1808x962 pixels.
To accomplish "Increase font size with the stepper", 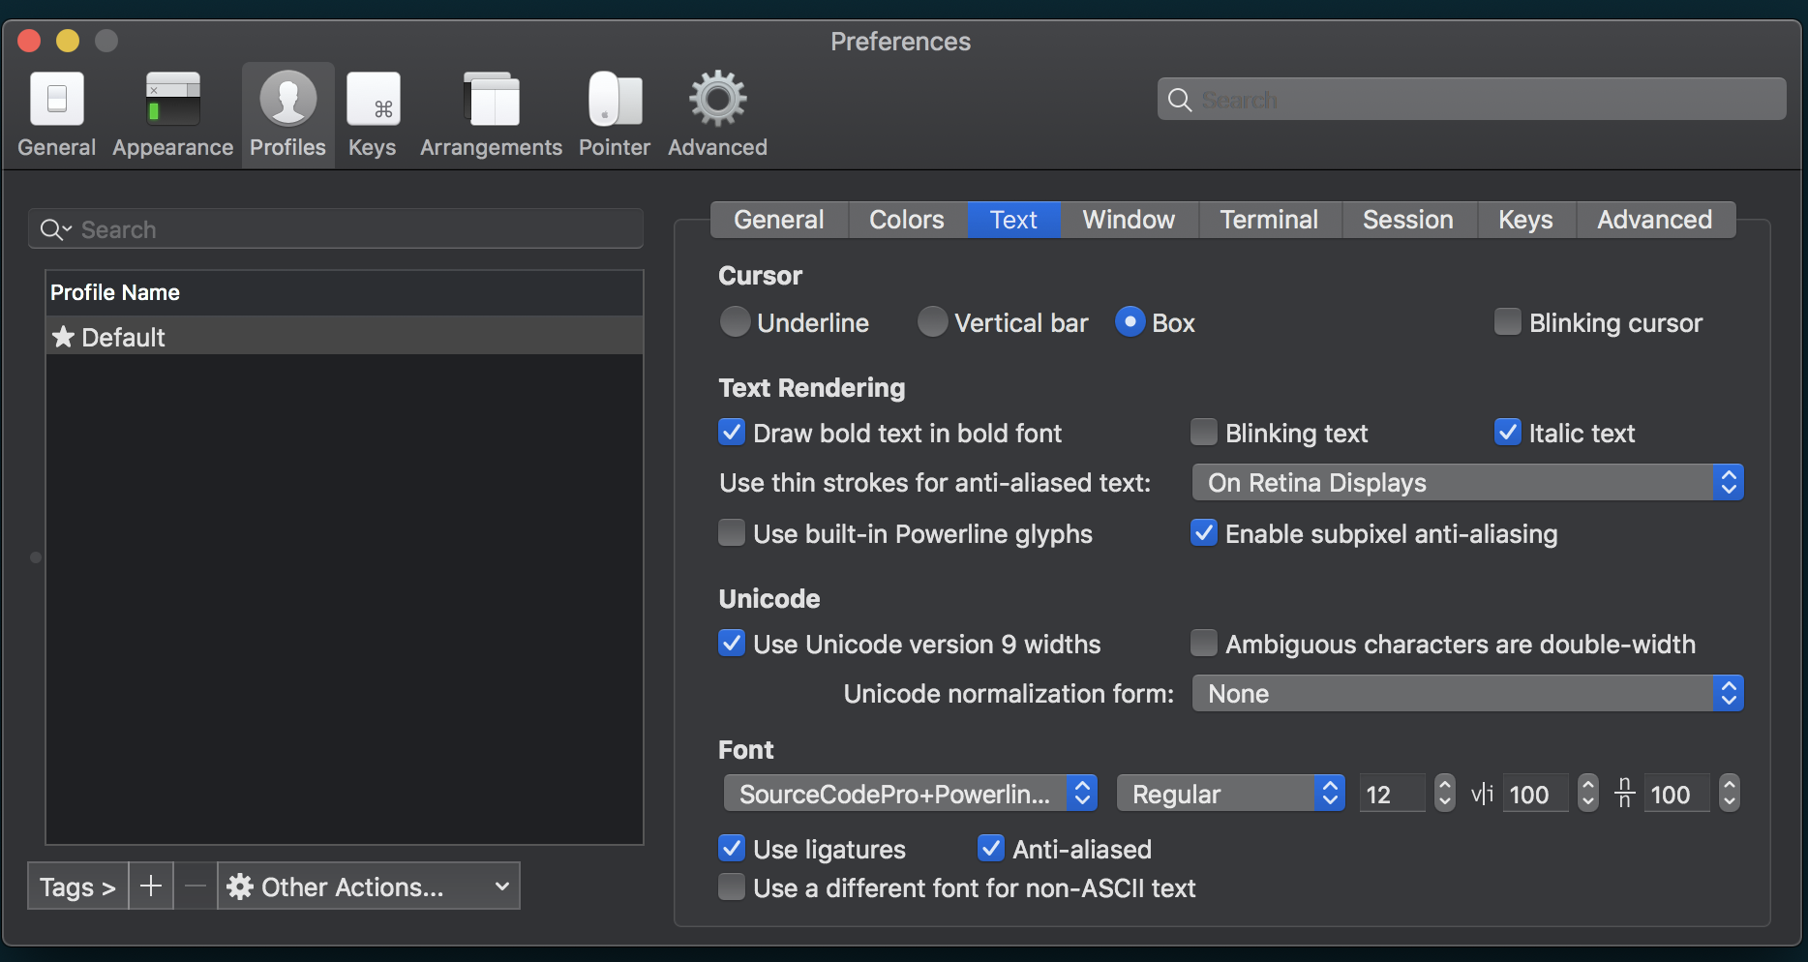I will [1444, 786].
